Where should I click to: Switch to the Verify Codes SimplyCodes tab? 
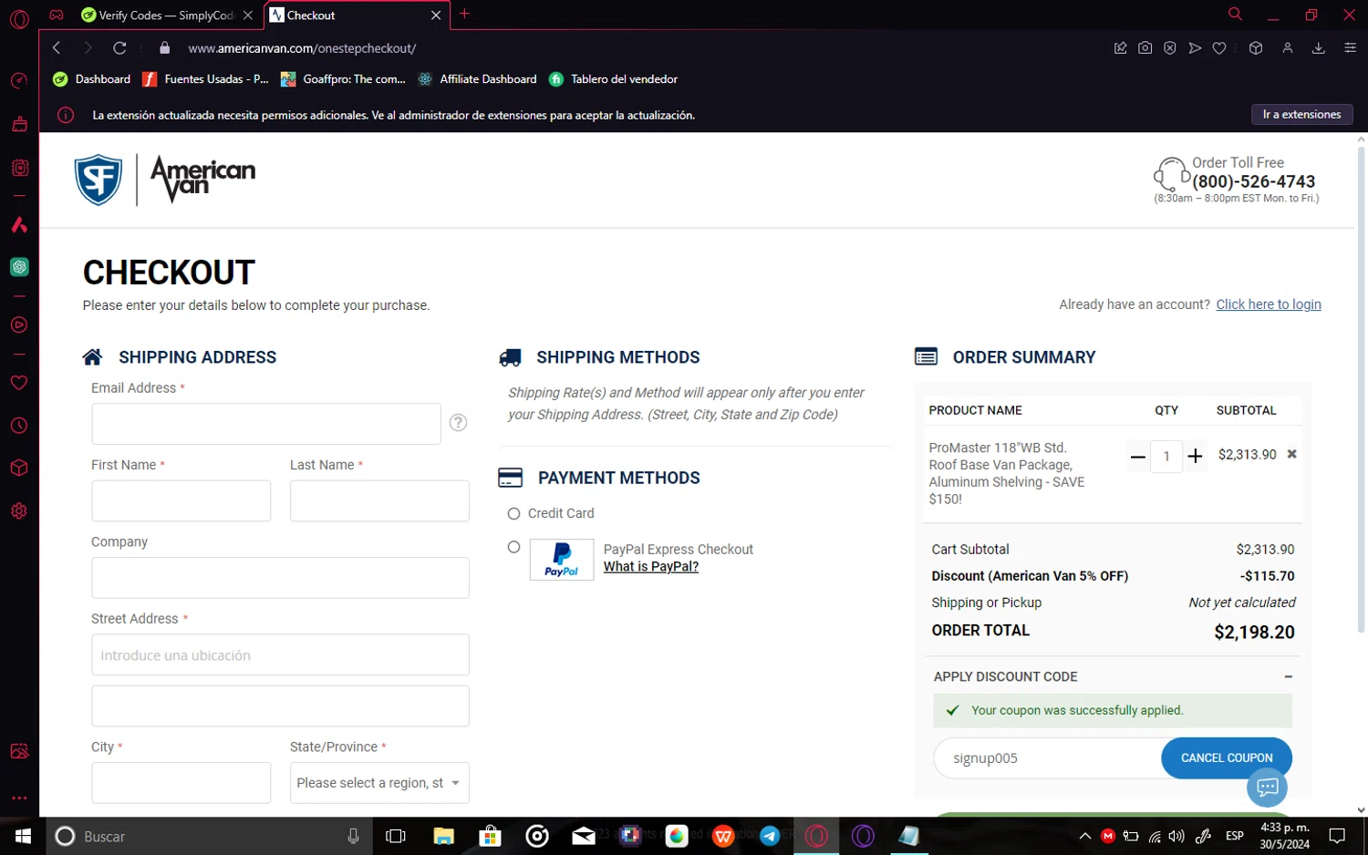[166, 15]
